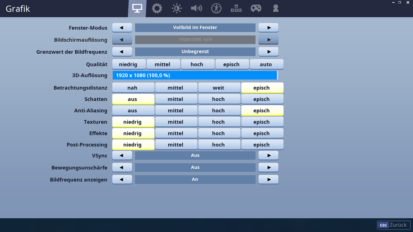Screen dimensions: 413x232
Task: Click right arrow for Fenster-Modus
Action: (269, 28)
